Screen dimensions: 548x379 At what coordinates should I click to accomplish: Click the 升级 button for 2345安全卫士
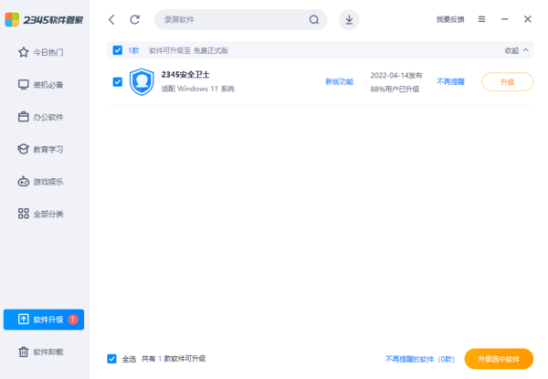pyautogui.click(x=507, y=82)
